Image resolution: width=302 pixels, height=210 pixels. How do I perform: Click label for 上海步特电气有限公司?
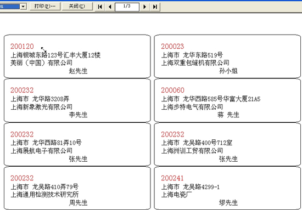(x=227, y=100)
